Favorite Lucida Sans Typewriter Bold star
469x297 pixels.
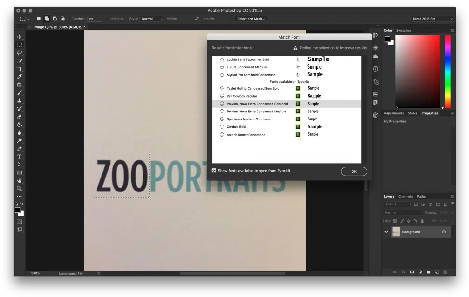coord(222,59)
